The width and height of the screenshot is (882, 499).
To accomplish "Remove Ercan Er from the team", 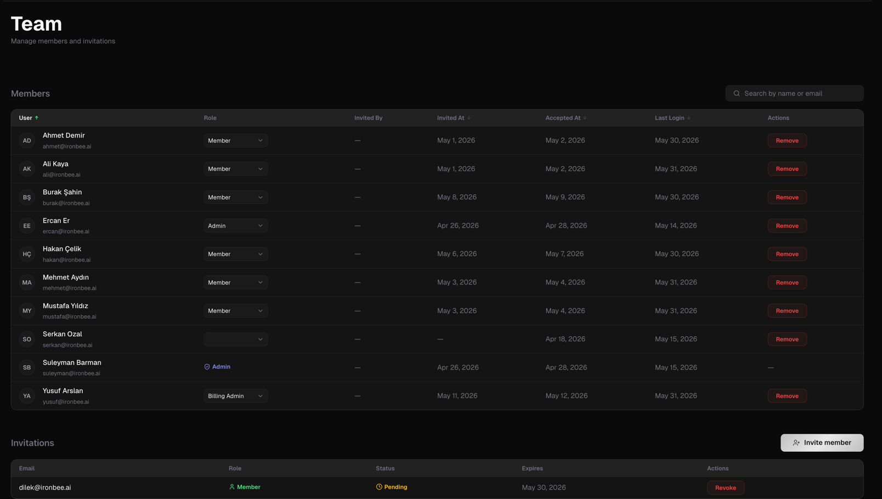I will click(x=787, y=225).
